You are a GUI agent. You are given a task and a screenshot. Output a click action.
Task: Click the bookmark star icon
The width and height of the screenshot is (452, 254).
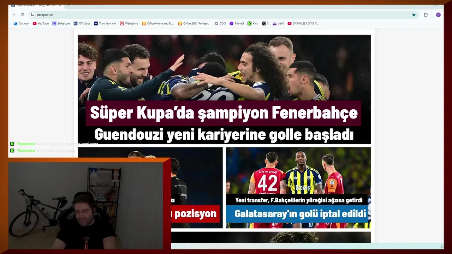pos(414,15)
